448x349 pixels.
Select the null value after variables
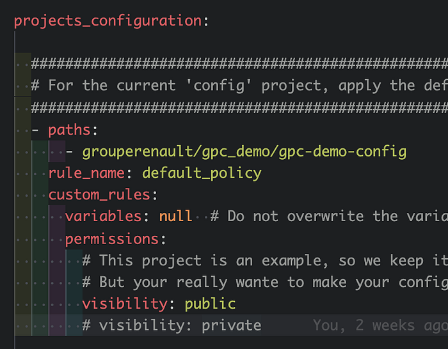coord(175,217)
